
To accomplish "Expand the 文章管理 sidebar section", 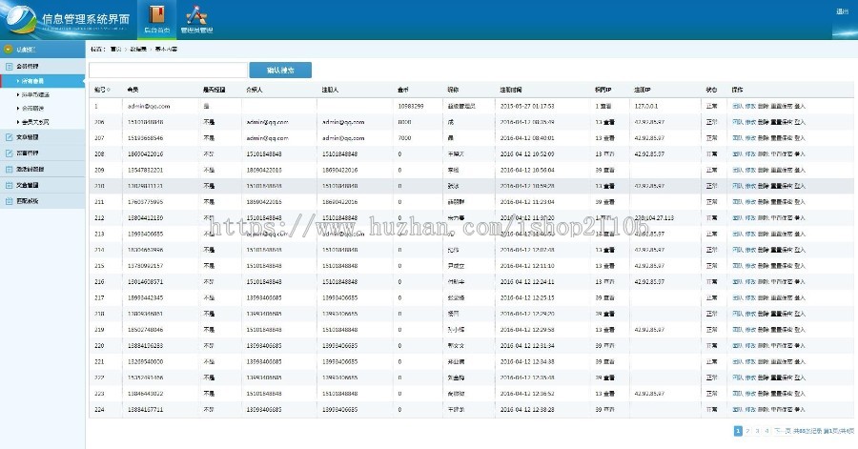I will (43, 137).
